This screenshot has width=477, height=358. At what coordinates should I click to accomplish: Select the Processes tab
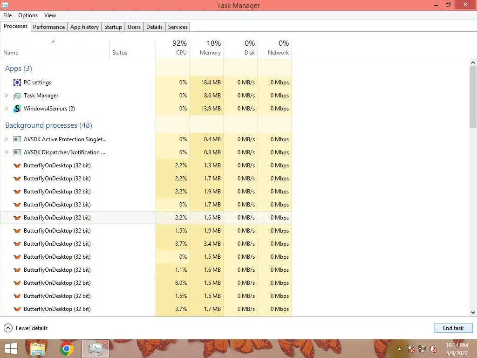click(15, 26)
